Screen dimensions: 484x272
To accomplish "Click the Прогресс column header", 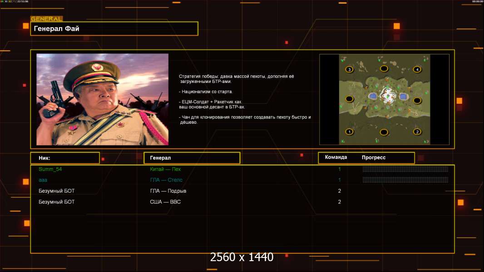I will [x=374, y=157].
